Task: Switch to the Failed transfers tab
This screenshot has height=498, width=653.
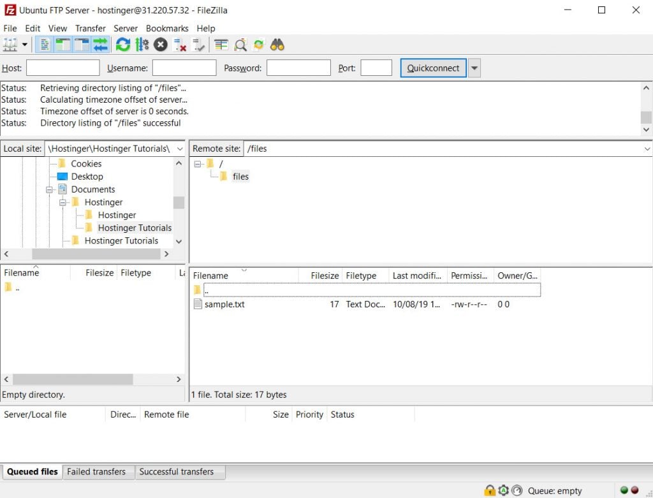Action: pos(96,472)
